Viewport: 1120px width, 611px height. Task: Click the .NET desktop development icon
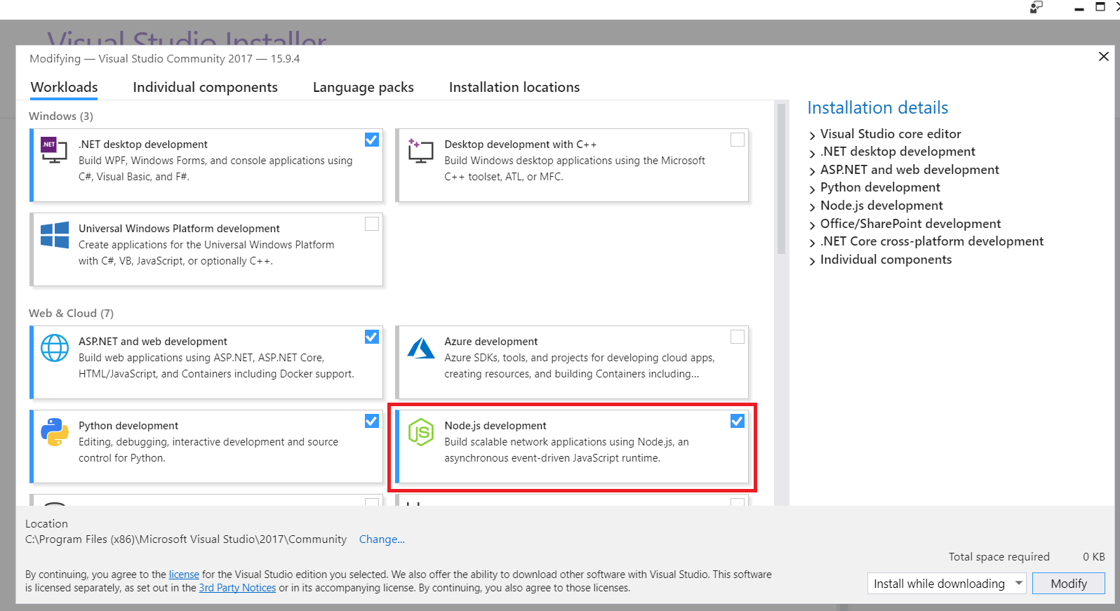[x=54, y=150]
